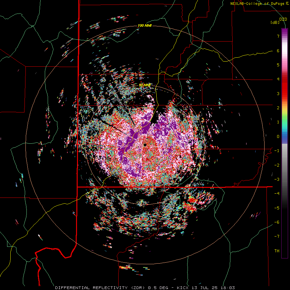This screenshot has height=290, width=290.
Task: Click the TH label on the color scale
Action: [277, 251]
